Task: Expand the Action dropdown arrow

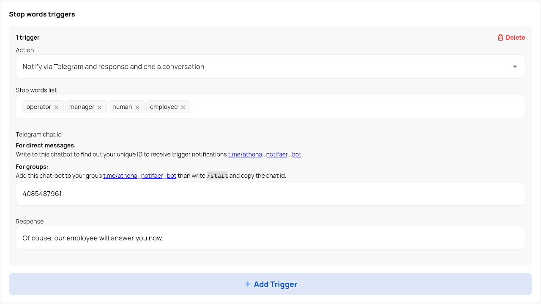Action: (x=515, y=67)
